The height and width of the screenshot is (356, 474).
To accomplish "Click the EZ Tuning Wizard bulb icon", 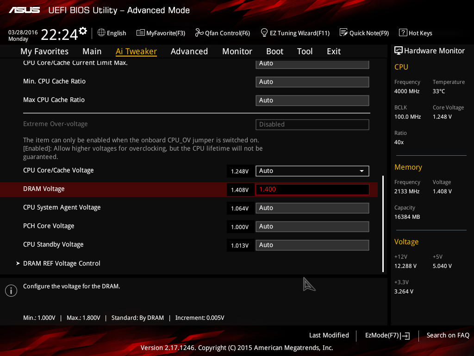I will pyautogui.click(x=264, y=32).
